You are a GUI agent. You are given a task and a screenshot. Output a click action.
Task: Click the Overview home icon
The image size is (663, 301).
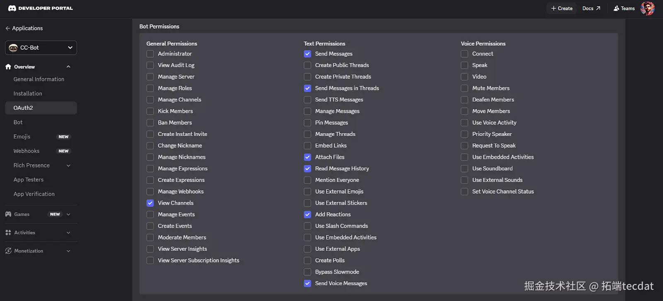(x=8, y=67)
